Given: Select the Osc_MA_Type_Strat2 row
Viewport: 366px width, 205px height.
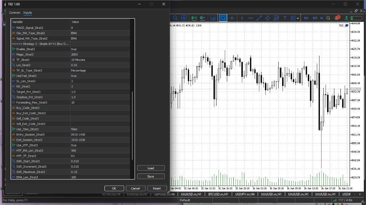Looking at the screenshot, I should 71,33.
